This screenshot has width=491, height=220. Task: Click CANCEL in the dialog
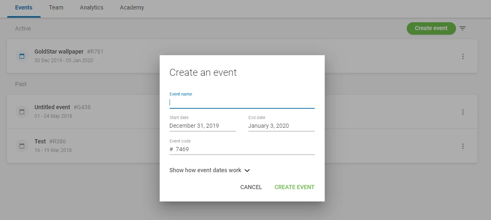251,187
